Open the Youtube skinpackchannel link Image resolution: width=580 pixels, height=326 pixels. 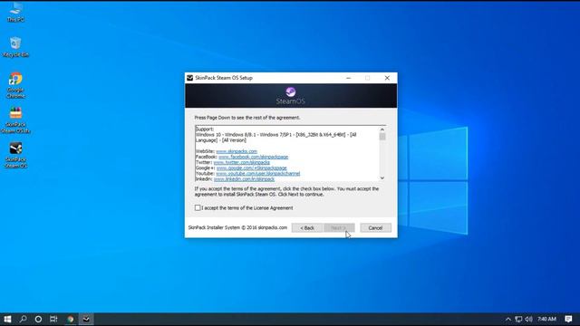click(257, 174)
